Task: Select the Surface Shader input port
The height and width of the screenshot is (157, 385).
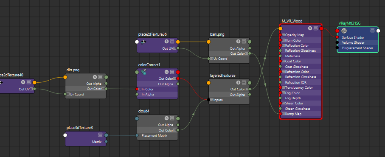Action: point(337,37)
